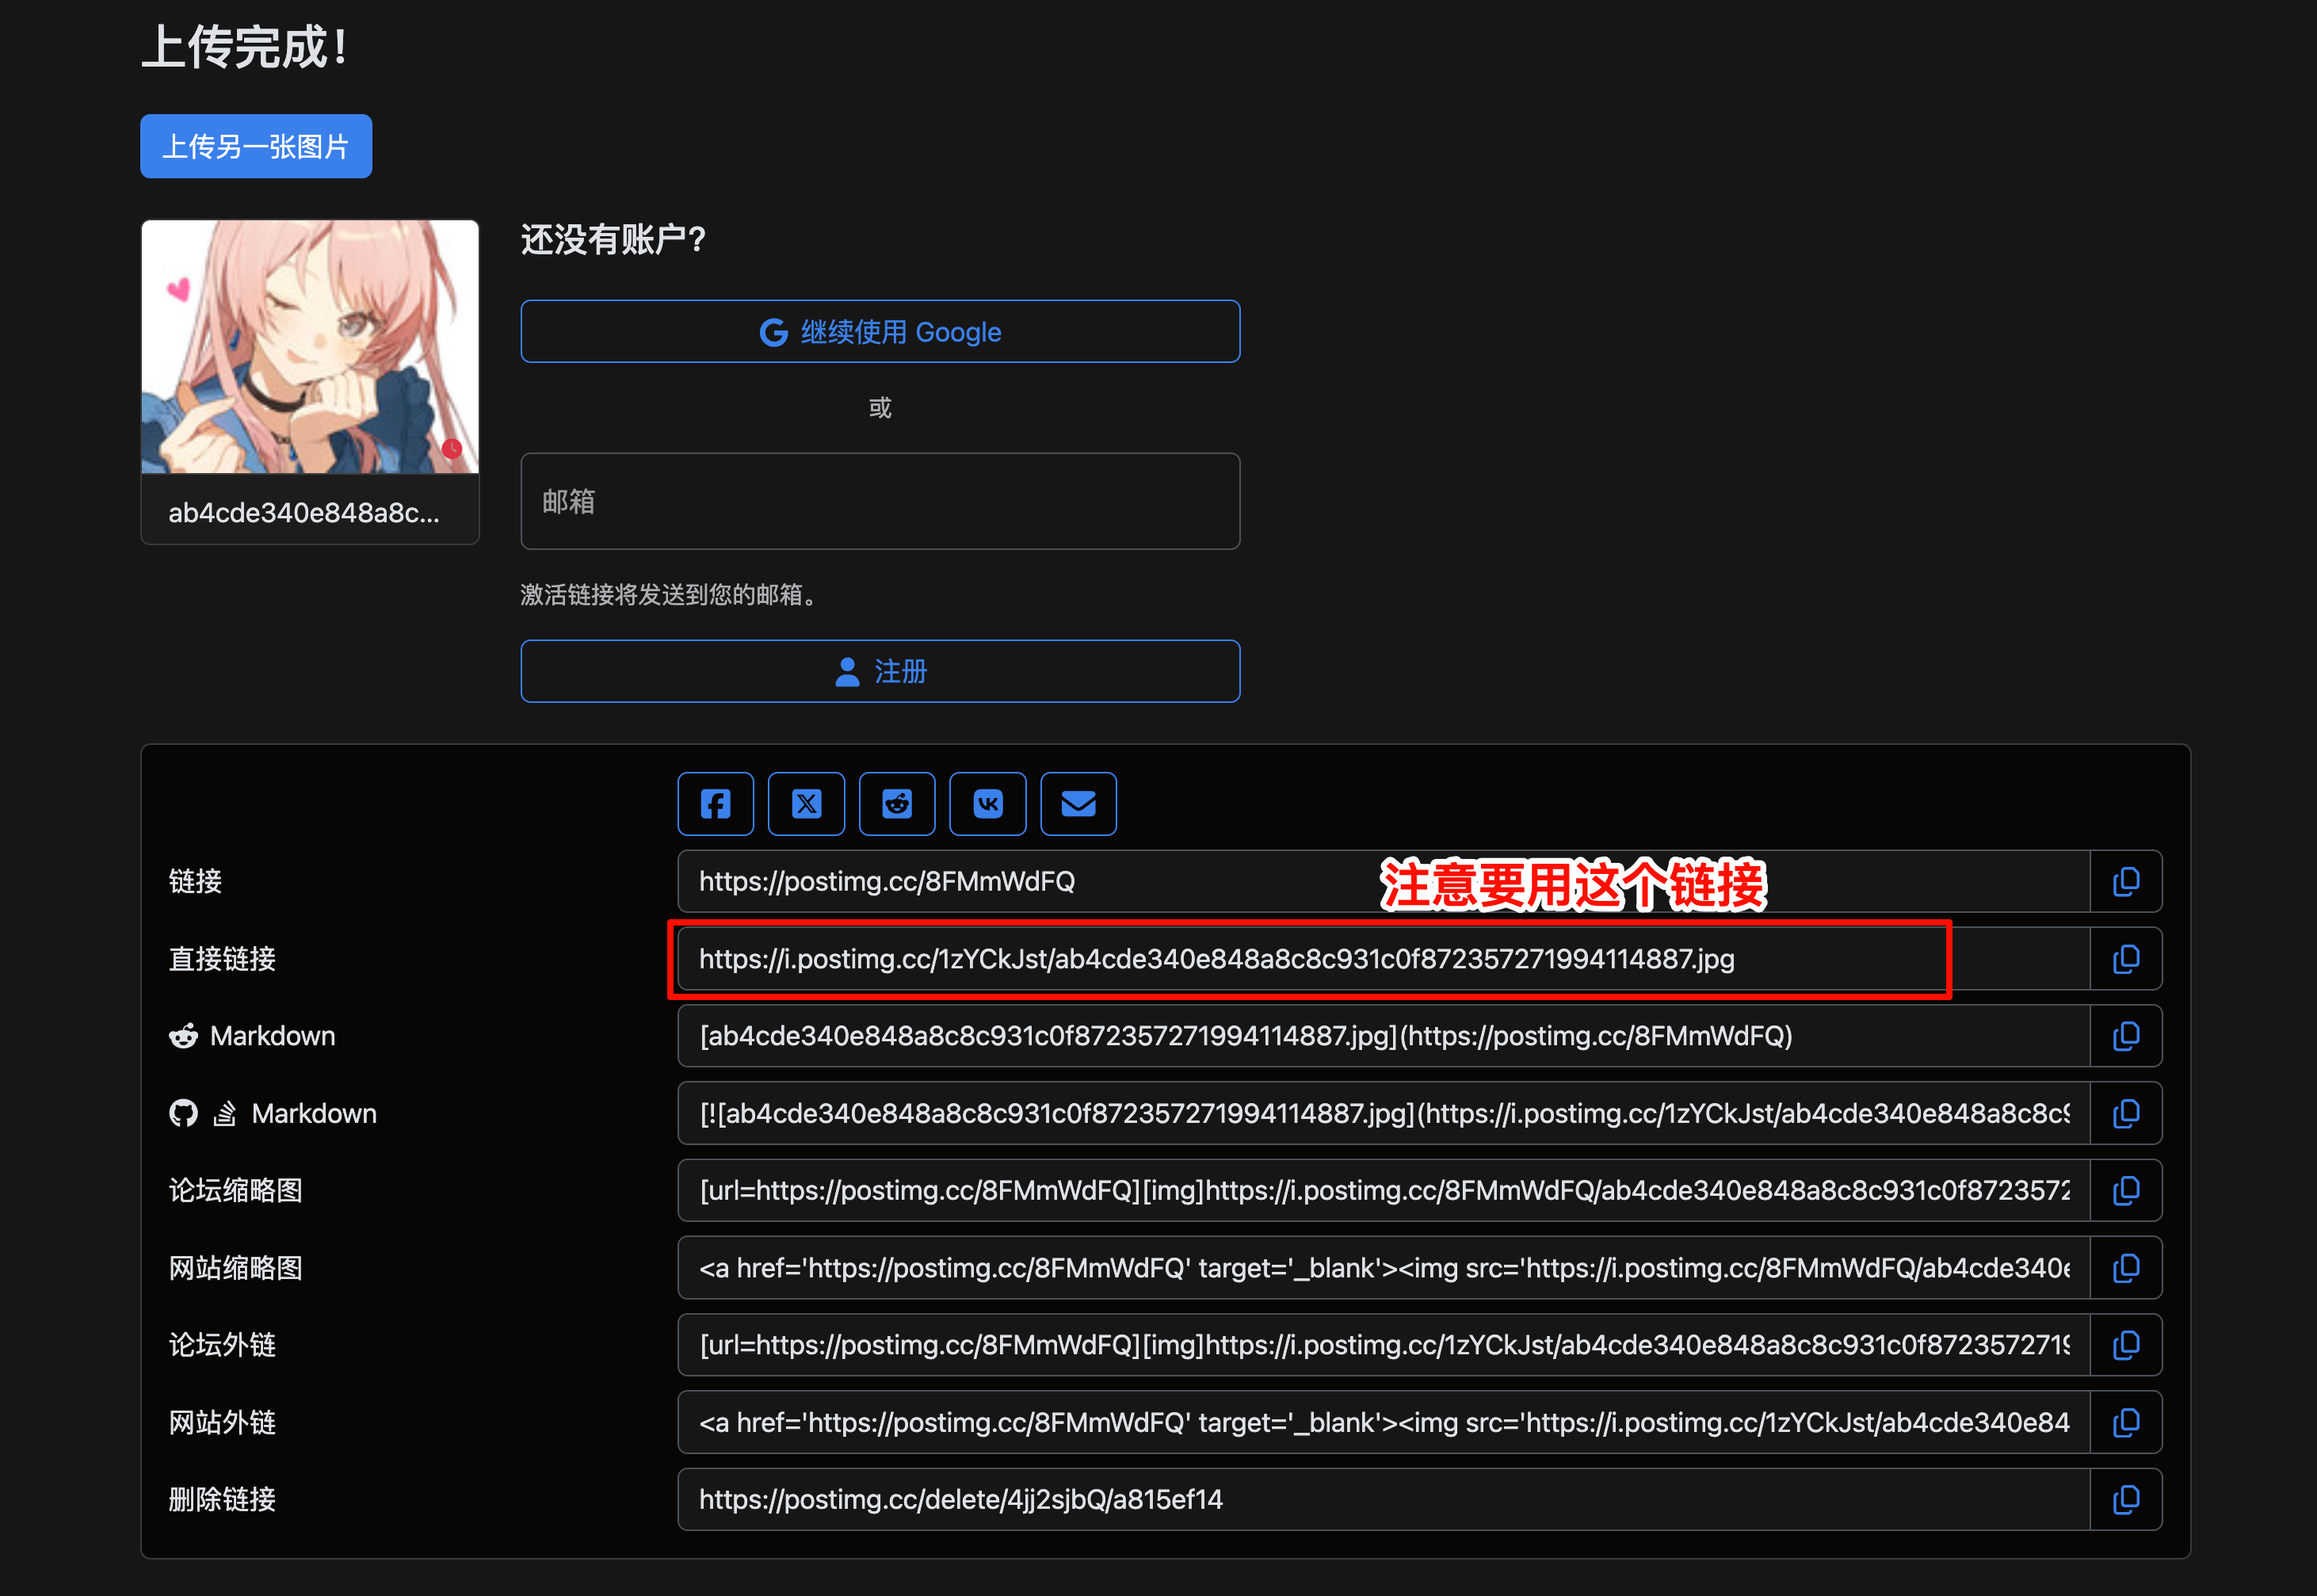The image size is (2317, 1596).
Task: Copy the 论坛外链 BBCode
Action: [x=2126, y=1345]
